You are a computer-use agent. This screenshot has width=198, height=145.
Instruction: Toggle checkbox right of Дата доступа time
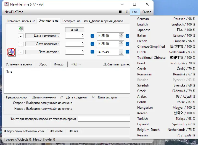click(x=127, y=52)
